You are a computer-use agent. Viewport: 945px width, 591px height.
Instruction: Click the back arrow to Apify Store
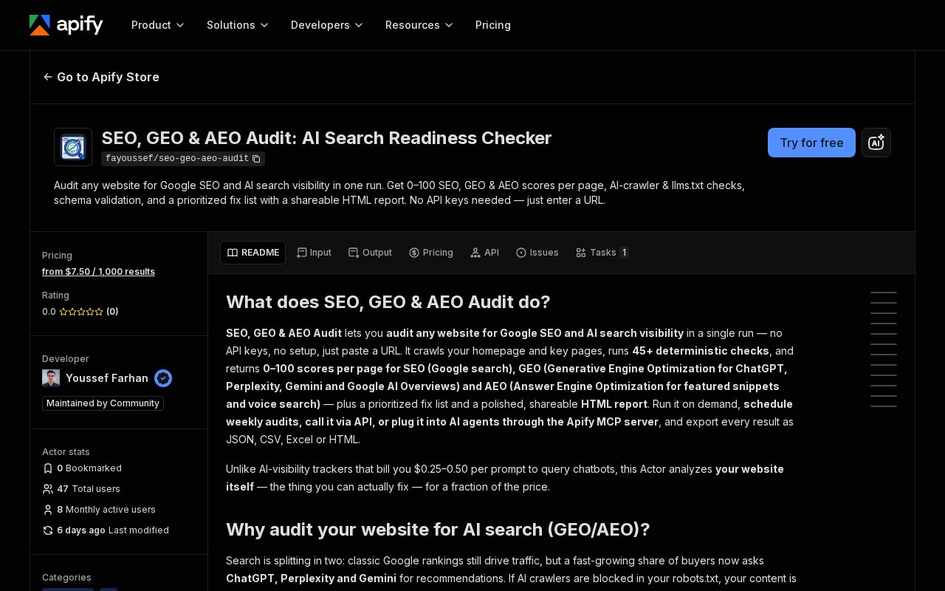[48, 77]
